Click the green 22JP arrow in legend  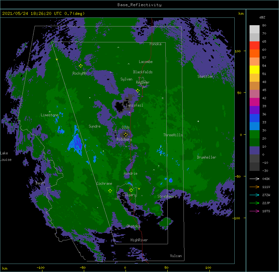[254, 203]
